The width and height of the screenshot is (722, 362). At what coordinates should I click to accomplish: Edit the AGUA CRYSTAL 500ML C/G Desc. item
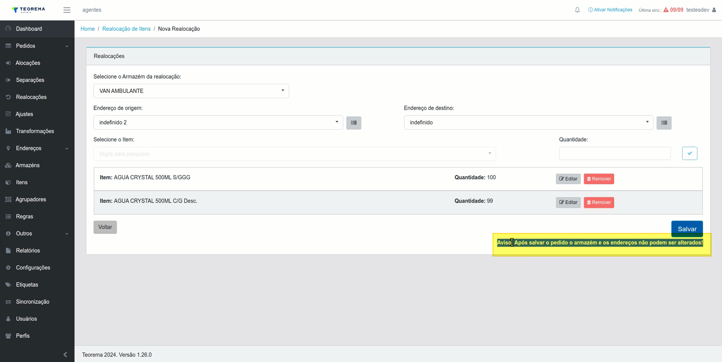(x=568, y=203)
